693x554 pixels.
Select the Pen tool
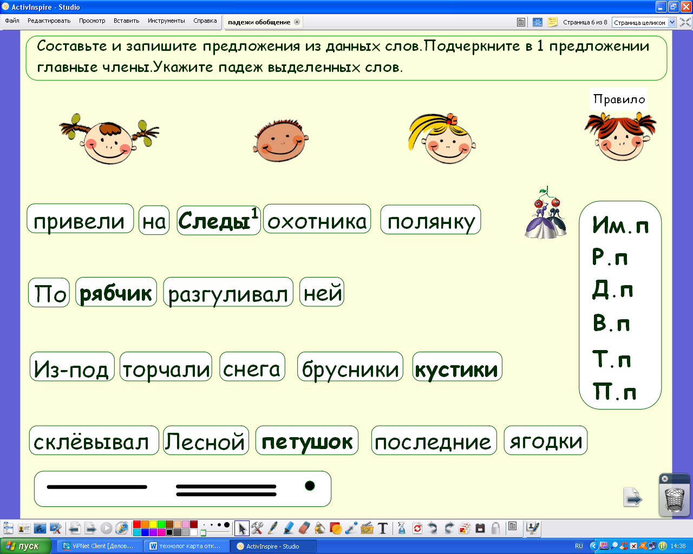pyautogui.click(x=273, y=529)
